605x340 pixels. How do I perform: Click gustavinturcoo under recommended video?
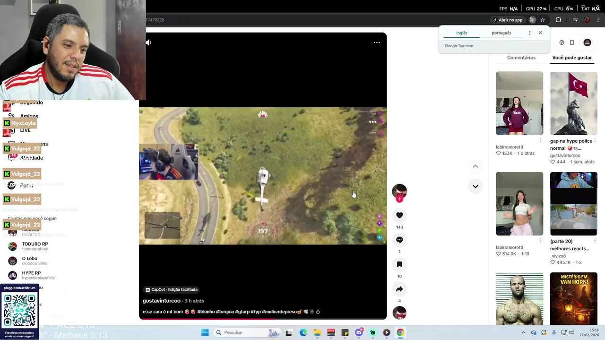565,155
